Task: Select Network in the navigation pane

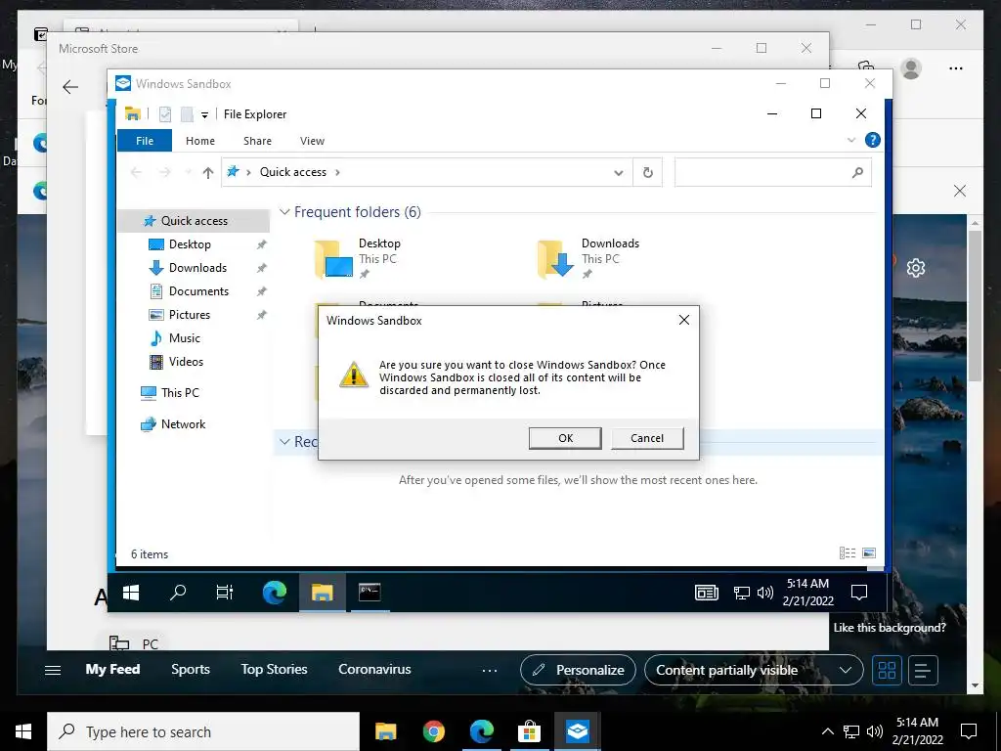Action: (x=183, y=424)
